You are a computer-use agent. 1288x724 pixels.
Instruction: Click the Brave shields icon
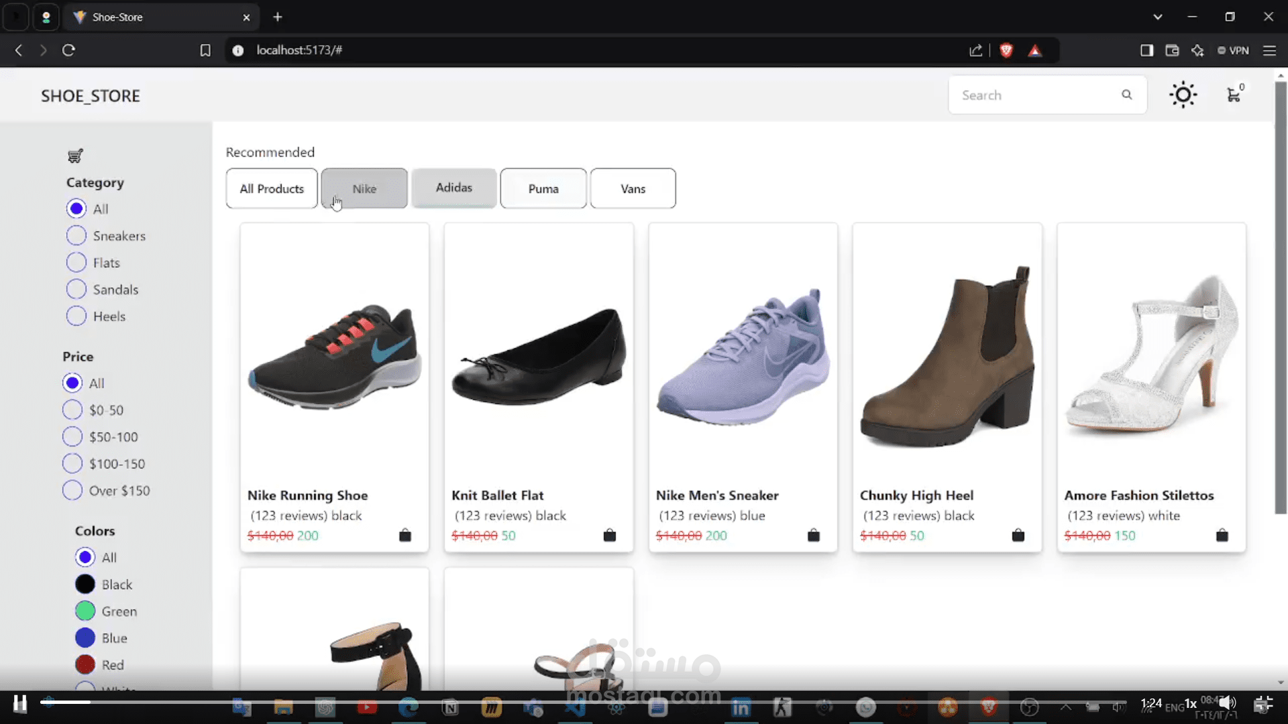coord(1006,50)
